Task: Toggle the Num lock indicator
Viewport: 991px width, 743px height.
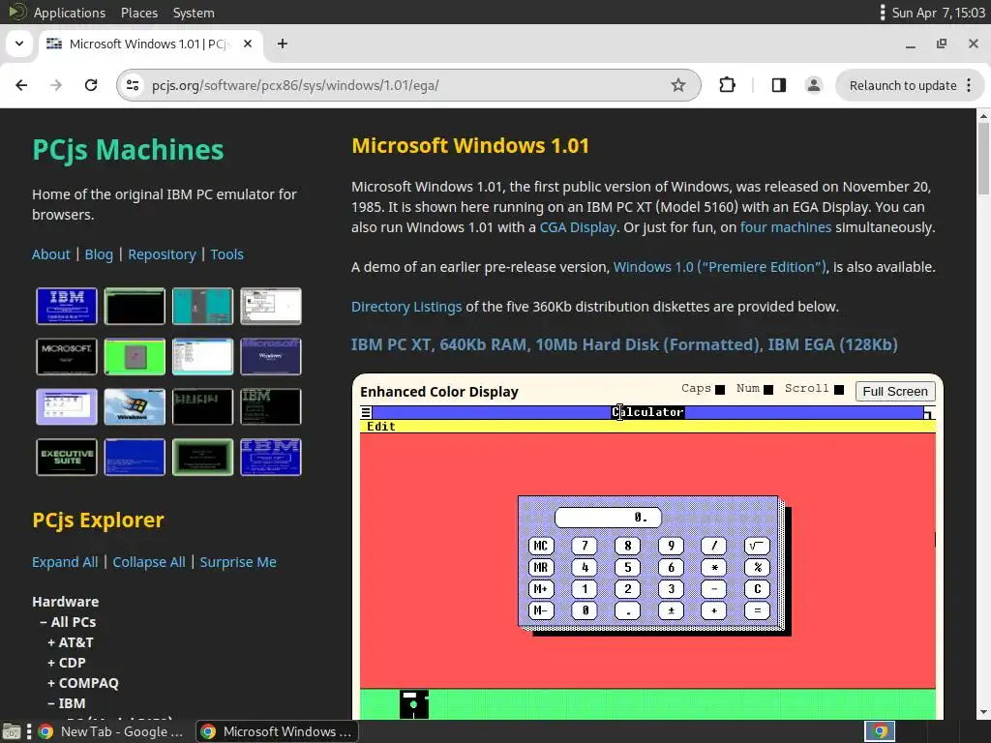Action: [x=768, y=390]
